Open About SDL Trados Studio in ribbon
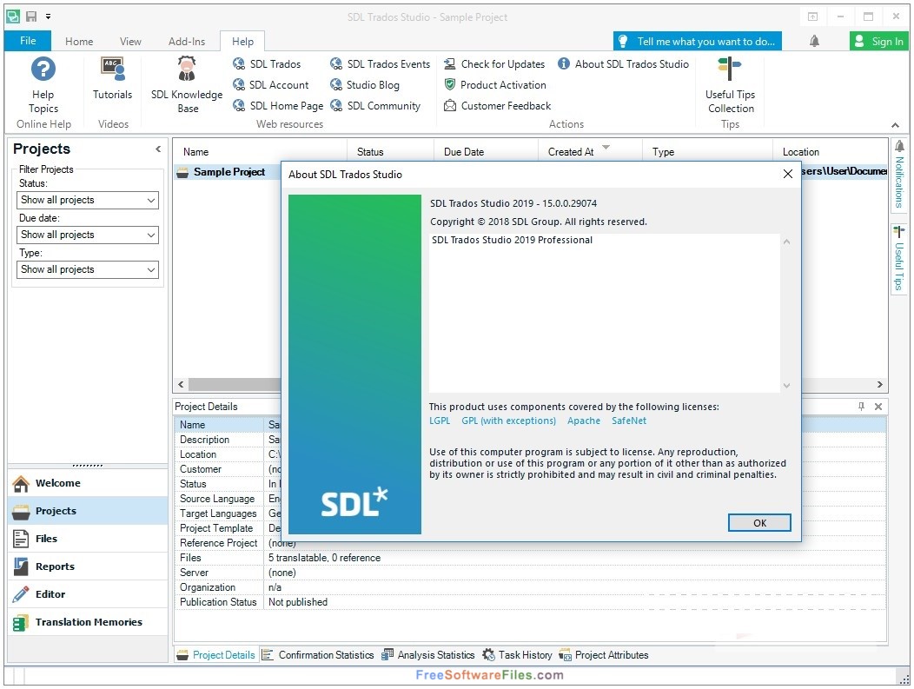Viewport: 914px width, 689px height. (623, 64)
